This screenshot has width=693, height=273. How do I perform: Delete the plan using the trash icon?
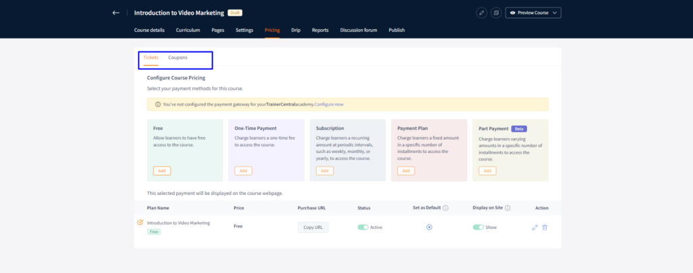tap(545, 228)
